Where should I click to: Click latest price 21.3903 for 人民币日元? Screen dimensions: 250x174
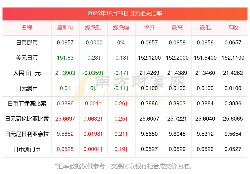65,73
